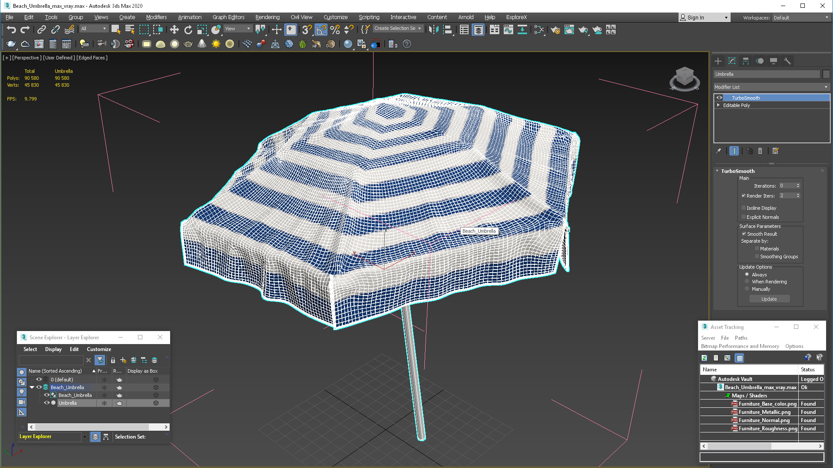
Task: Toggle visibility eye of TurboSmooth modifier
Action: click(719, 98)
